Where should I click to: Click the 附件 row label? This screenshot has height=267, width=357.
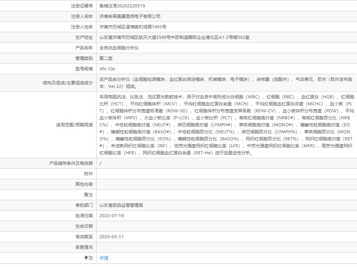coord(88,174)
